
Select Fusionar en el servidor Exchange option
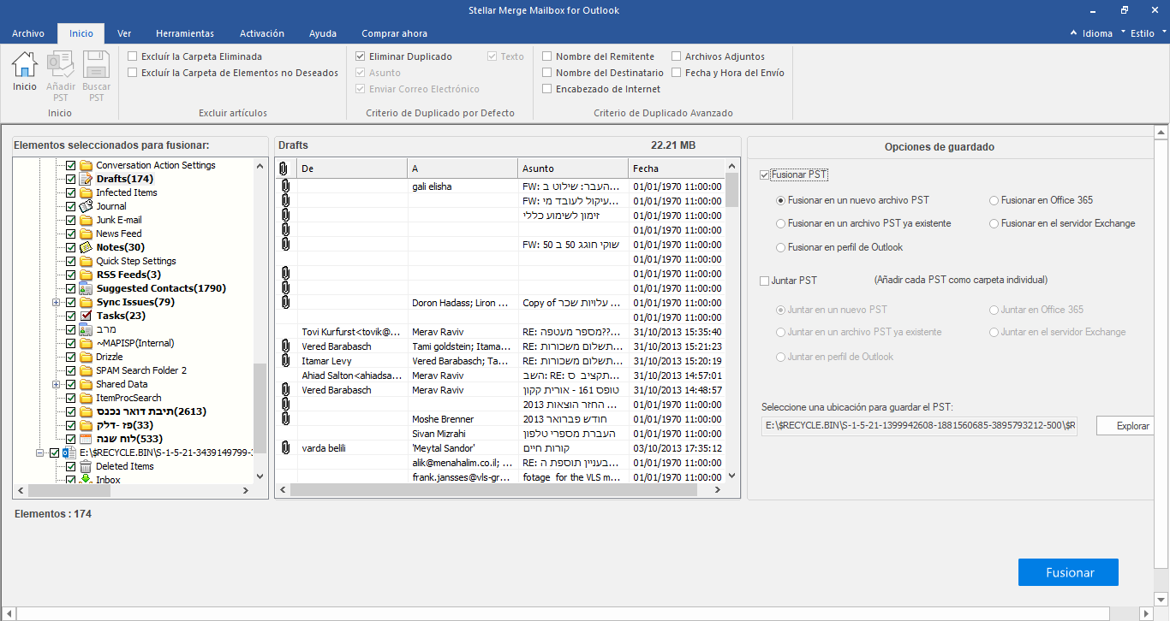click(x=994, y=224)
